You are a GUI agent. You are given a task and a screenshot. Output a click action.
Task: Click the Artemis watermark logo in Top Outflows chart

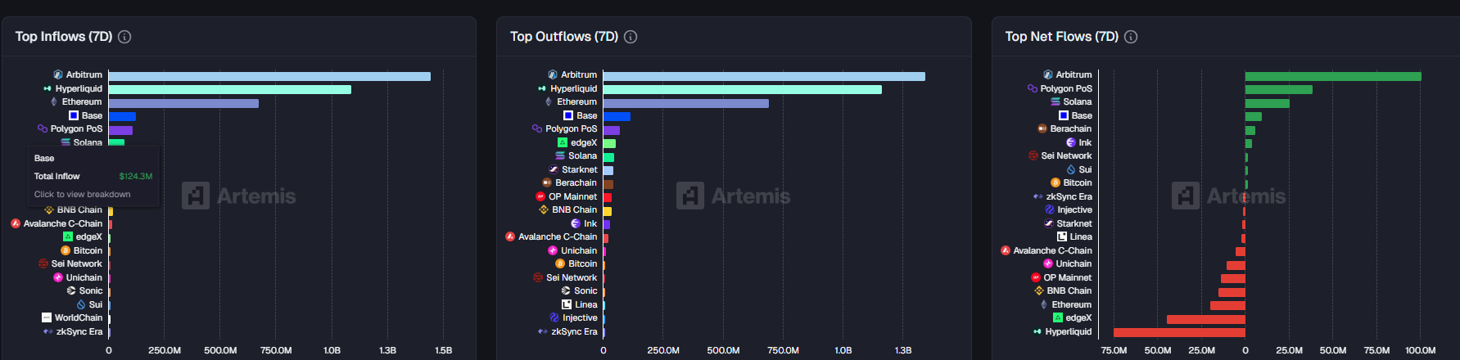coord(690,196)
